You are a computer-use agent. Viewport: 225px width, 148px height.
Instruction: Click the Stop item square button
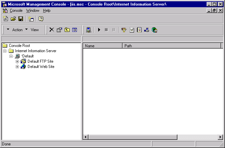click(106, 30)
